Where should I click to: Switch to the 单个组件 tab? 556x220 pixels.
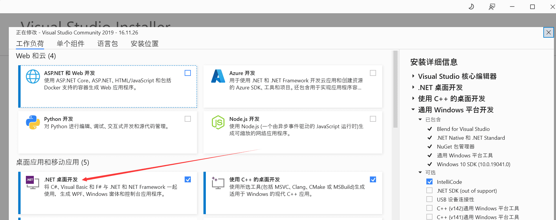coord(71,44)
